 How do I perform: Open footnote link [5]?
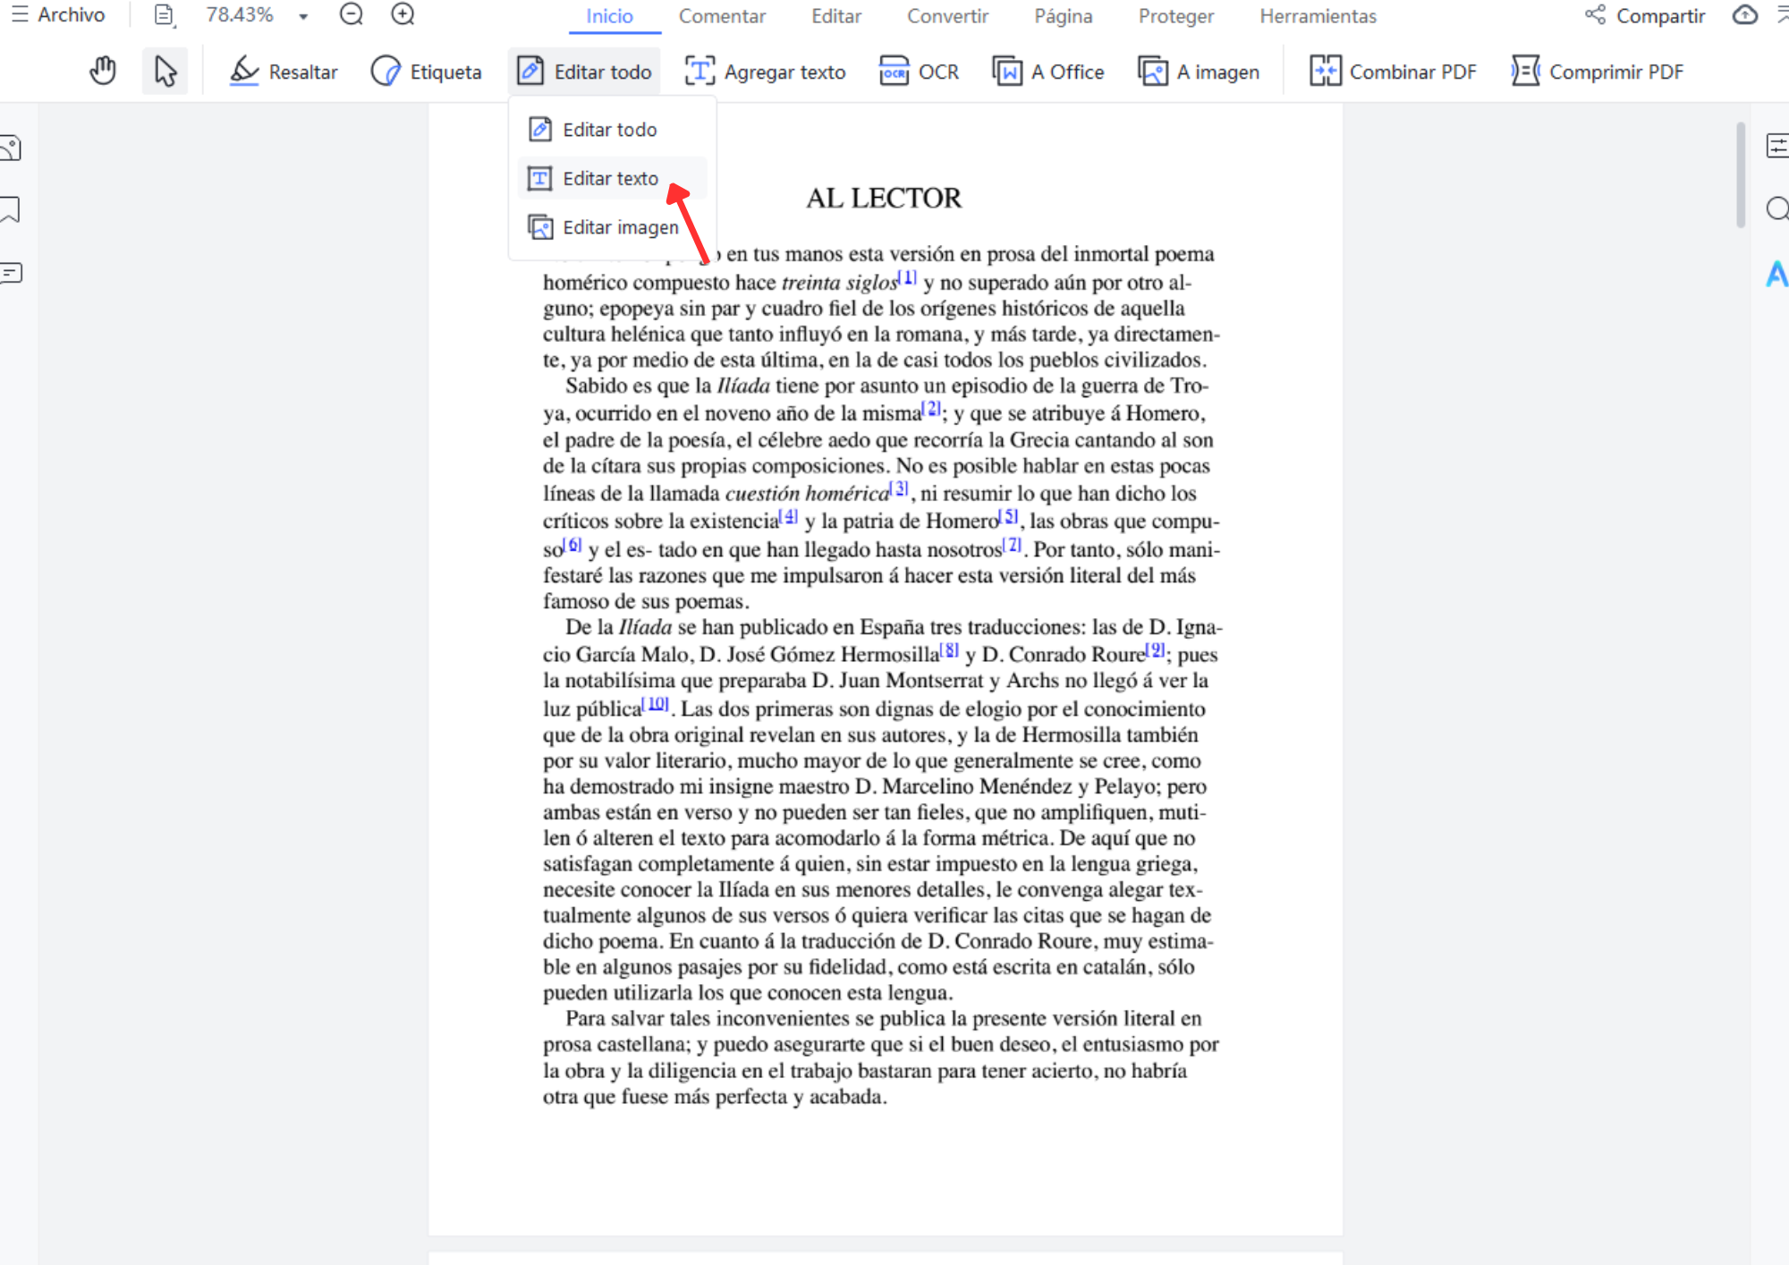[1010, 516]
